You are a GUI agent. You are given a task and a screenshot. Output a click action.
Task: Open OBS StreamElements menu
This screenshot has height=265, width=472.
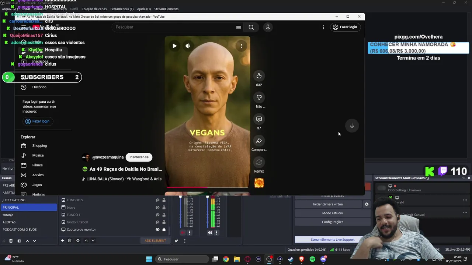[166, 9]
